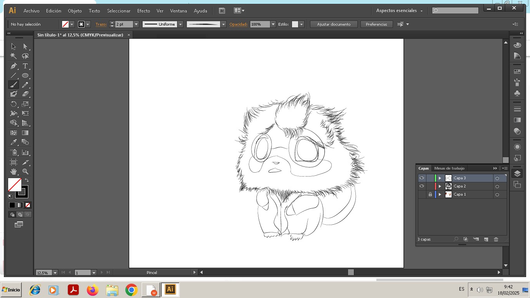Select the Blend tool
This screenshot has width=530, height=298.
pyautogui.click(x=25, y=142)
